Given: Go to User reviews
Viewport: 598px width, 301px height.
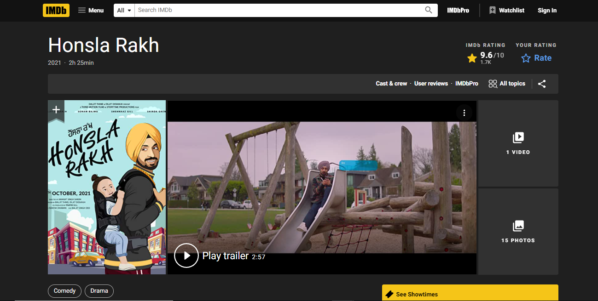Looking at the screenshot, I should (x=431, y=84).
